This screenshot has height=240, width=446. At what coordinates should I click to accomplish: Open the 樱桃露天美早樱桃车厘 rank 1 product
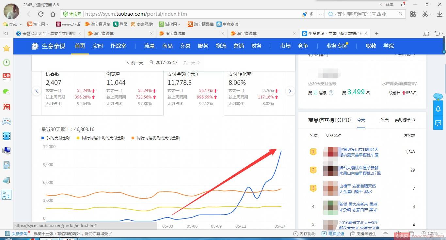pyautogui.click(x=359, y=152)
